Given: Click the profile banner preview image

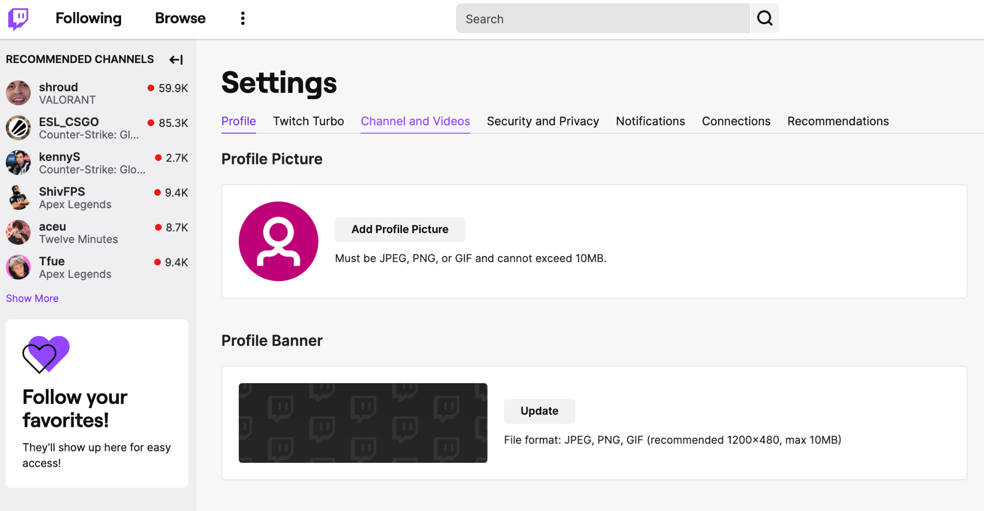Looking at the screenshot, I should [363, 423].
